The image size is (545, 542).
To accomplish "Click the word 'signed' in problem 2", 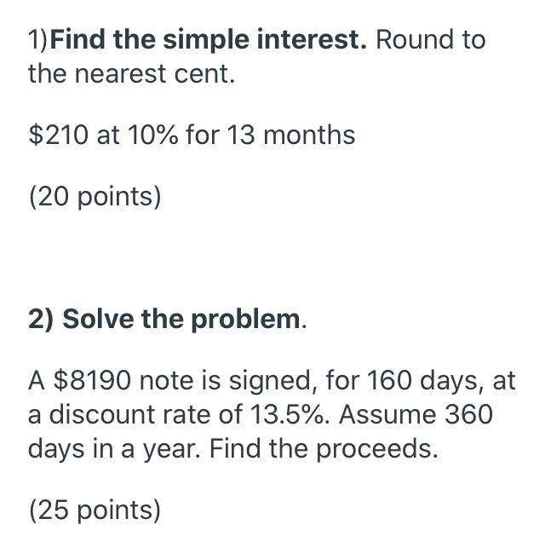I will coord(269,381).
